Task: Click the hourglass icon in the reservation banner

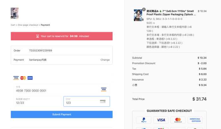Action: click(x=37, y=36)
